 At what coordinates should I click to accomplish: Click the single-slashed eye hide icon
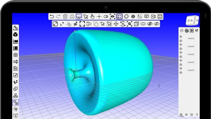pos(156,24)
